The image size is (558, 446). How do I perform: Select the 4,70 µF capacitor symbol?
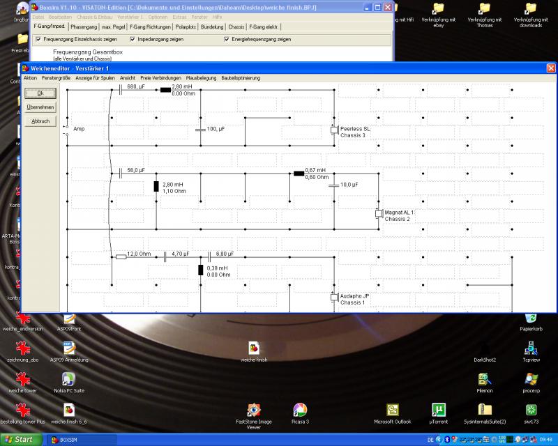tap(165, 256)
